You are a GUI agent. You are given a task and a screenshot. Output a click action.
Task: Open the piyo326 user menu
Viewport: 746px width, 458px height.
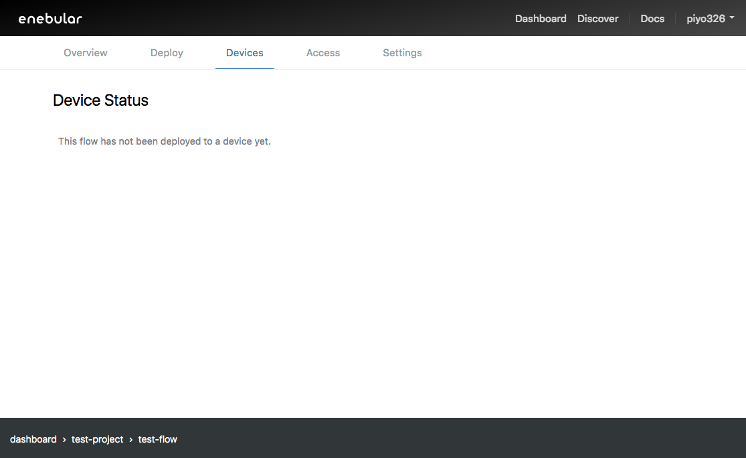coord(706,19)
